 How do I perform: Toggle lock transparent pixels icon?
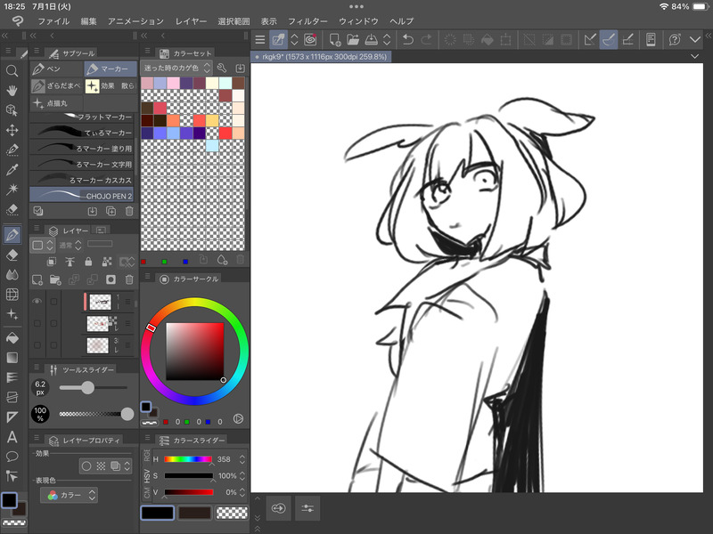pyautogui.click(x=107, y=262)
